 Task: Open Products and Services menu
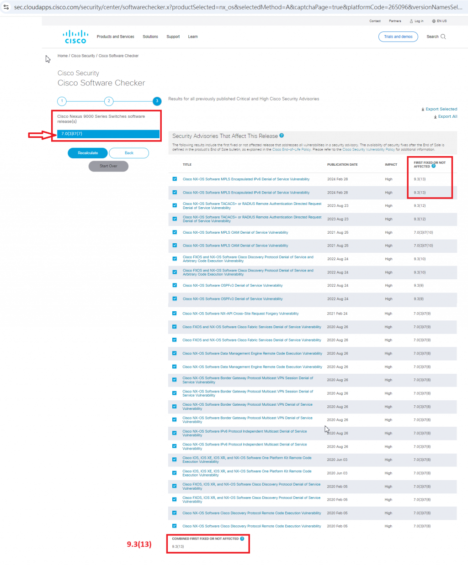click(x=116, y=37)
